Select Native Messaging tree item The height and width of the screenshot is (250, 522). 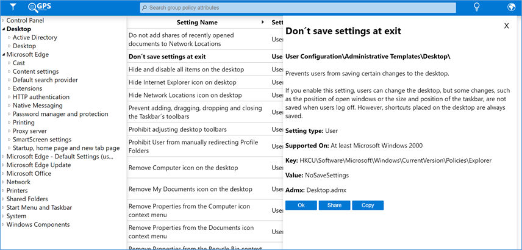(x=38, y=105)
